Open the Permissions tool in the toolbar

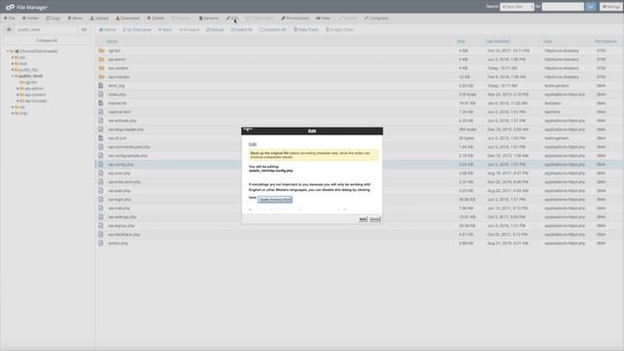(x=294, y=19)
